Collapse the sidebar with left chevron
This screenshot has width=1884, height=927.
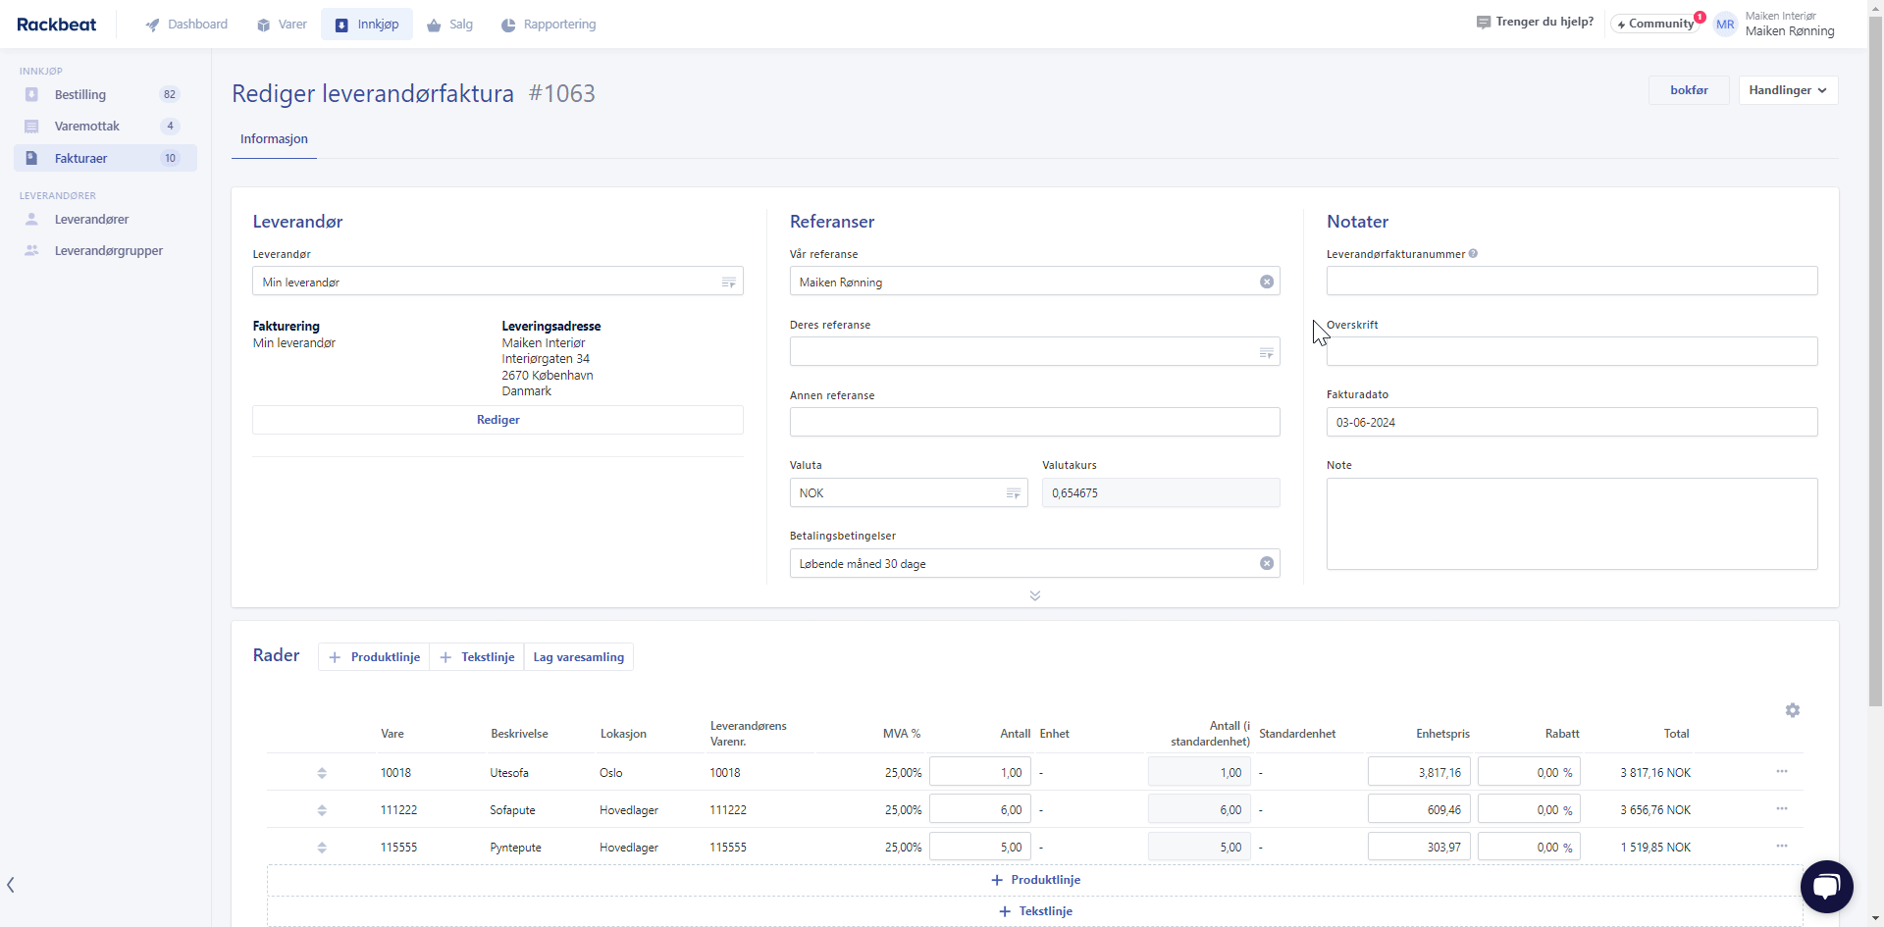coord(11,885)
